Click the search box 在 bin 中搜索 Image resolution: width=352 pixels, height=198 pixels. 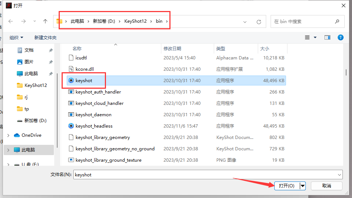[x=308, y=22]
